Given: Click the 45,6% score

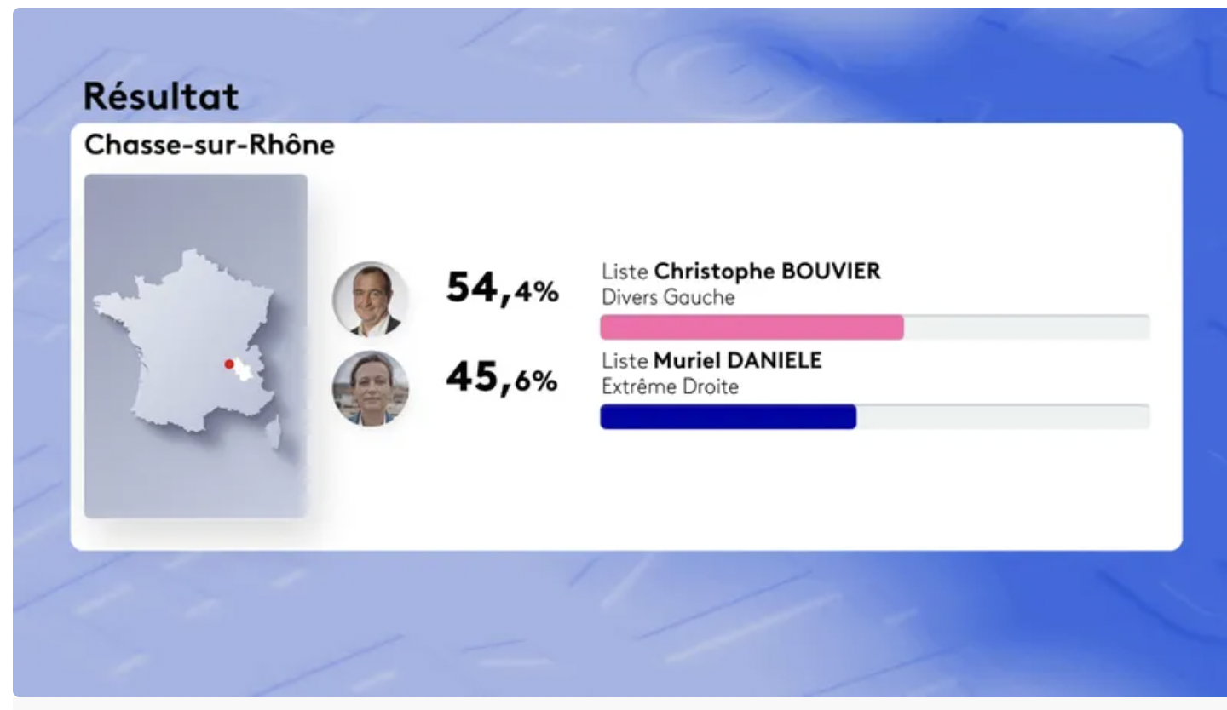Looking at the screenshot, I should coord(502,378).
